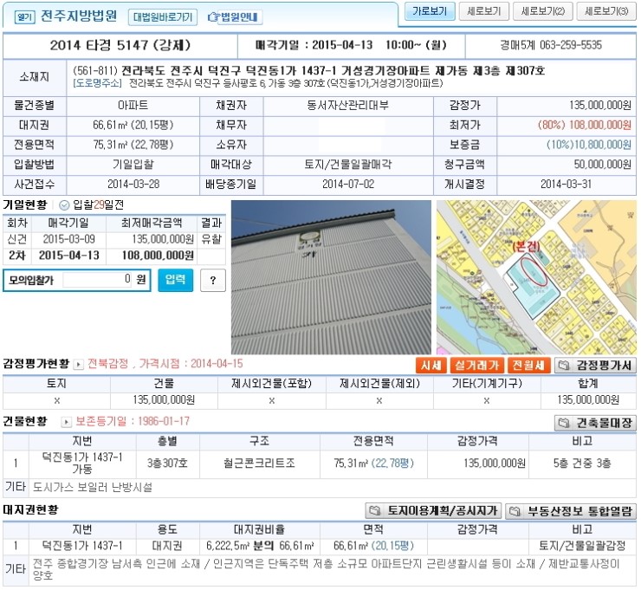Viewport: 641px width, 590px height.
Task: Switch to the 세로보기(3) tab
Action: click(606, 11)
